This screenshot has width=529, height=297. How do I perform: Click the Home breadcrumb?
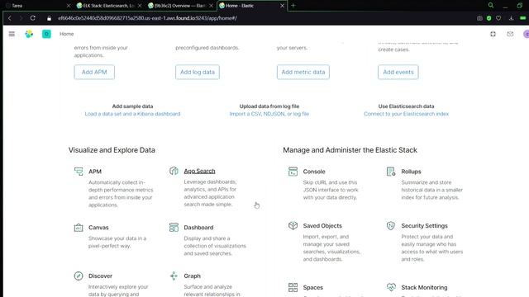tap(66, 34)
